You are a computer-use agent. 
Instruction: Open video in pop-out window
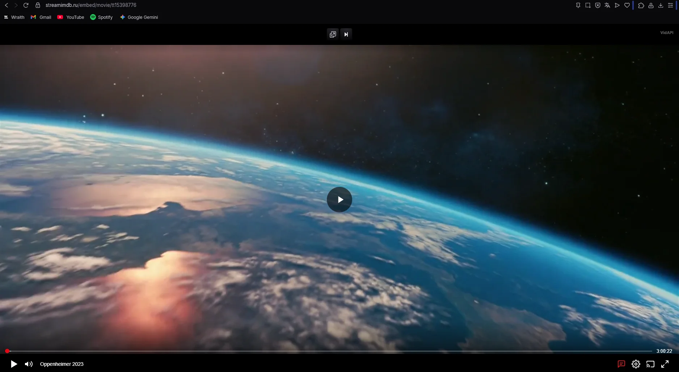333,34
